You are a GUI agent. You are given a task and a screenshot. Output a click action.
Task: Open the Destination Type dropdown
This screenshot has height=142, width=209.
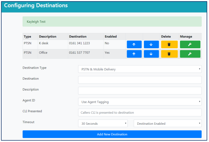(140, 69)
